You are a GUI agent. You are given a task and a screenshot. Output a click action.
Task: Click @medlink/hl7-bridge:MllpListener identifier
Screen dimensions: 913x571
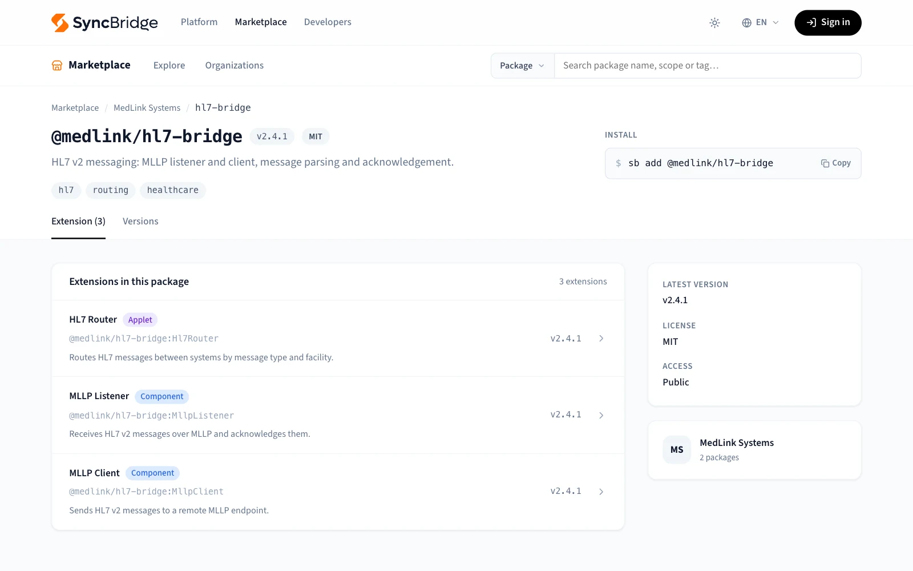(x=152, y=416)
